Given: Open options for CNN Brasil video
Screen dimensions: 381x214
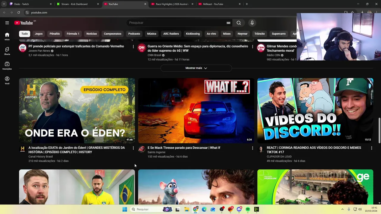Looking at the screenshot, I should (x=252, y=47).
